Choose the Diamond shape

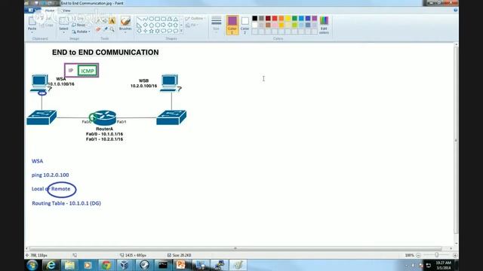pyautogui.click(x=146, y=25)
